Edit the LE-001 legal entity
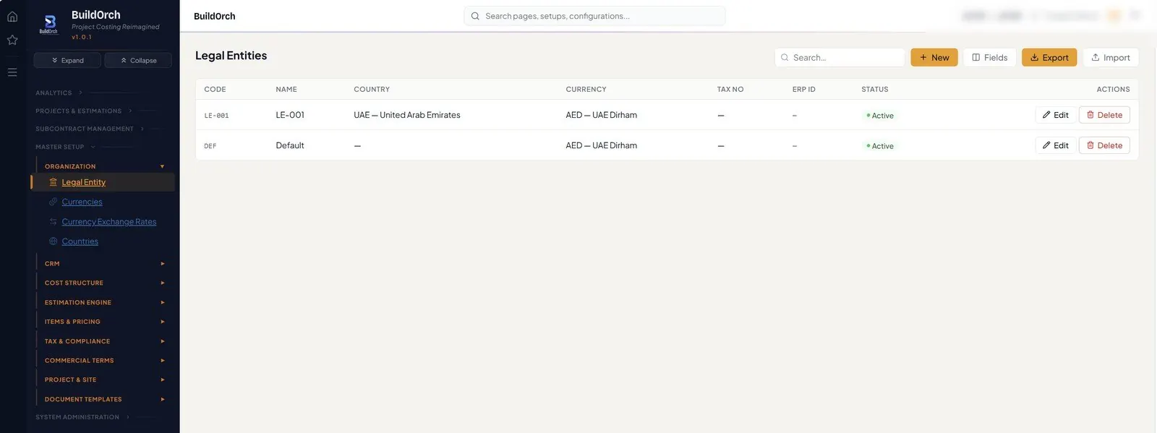 [x=1056, y=115]
